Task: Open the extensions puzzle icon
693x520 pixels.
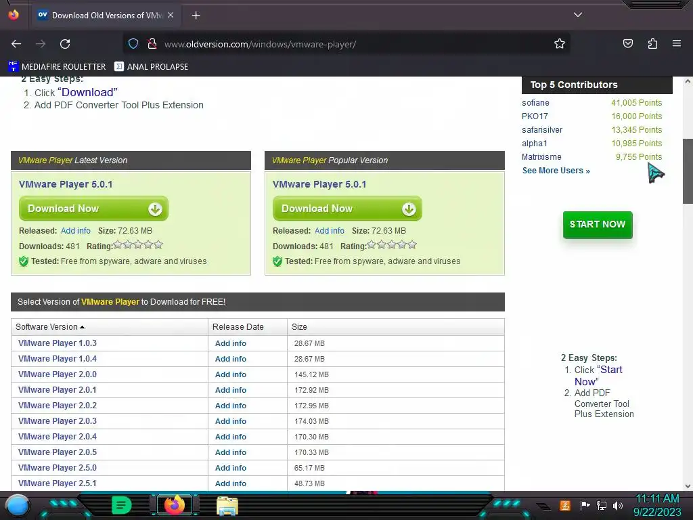Action: (x=652, y=43)
